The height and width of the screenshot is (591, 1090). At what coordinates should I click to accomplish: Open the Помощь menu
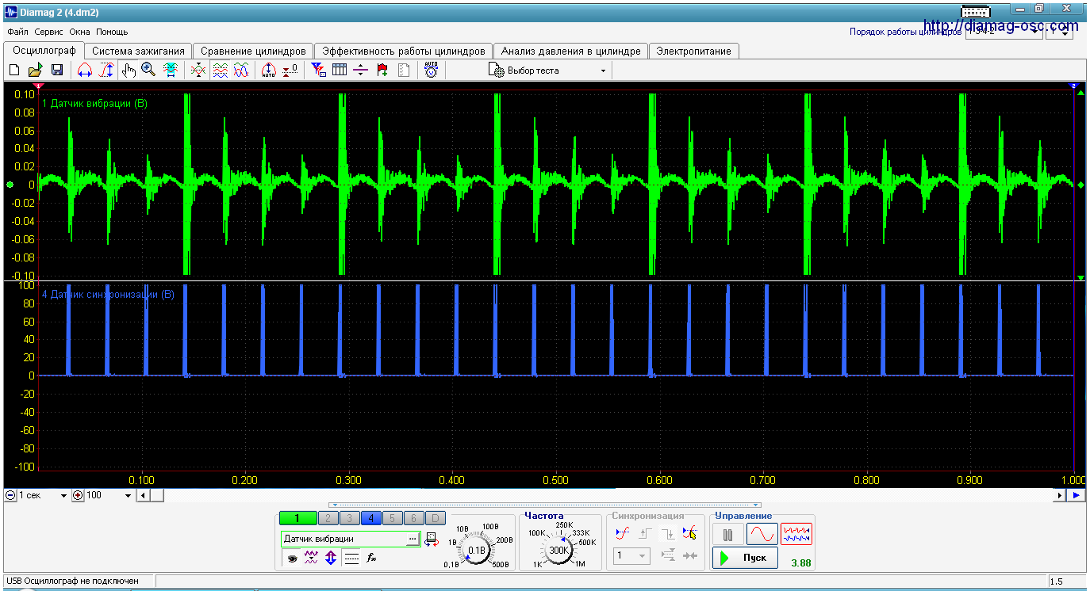pyautogui.click(x=112, y=32)
